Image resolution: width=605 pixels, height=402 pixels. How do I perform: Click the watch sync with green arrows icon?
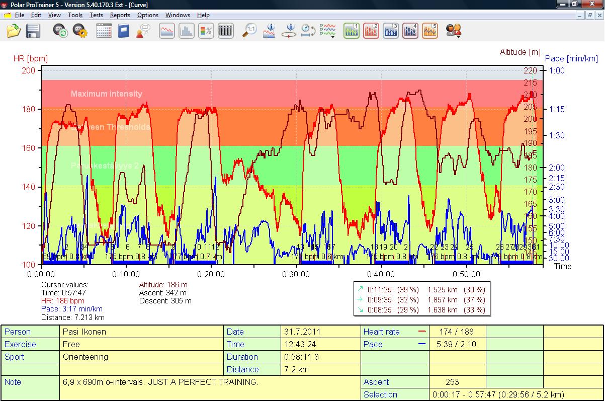[x=61, y=31]
